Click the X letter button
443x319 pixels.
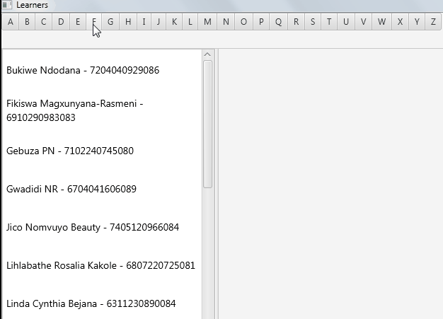coord(400,22)
